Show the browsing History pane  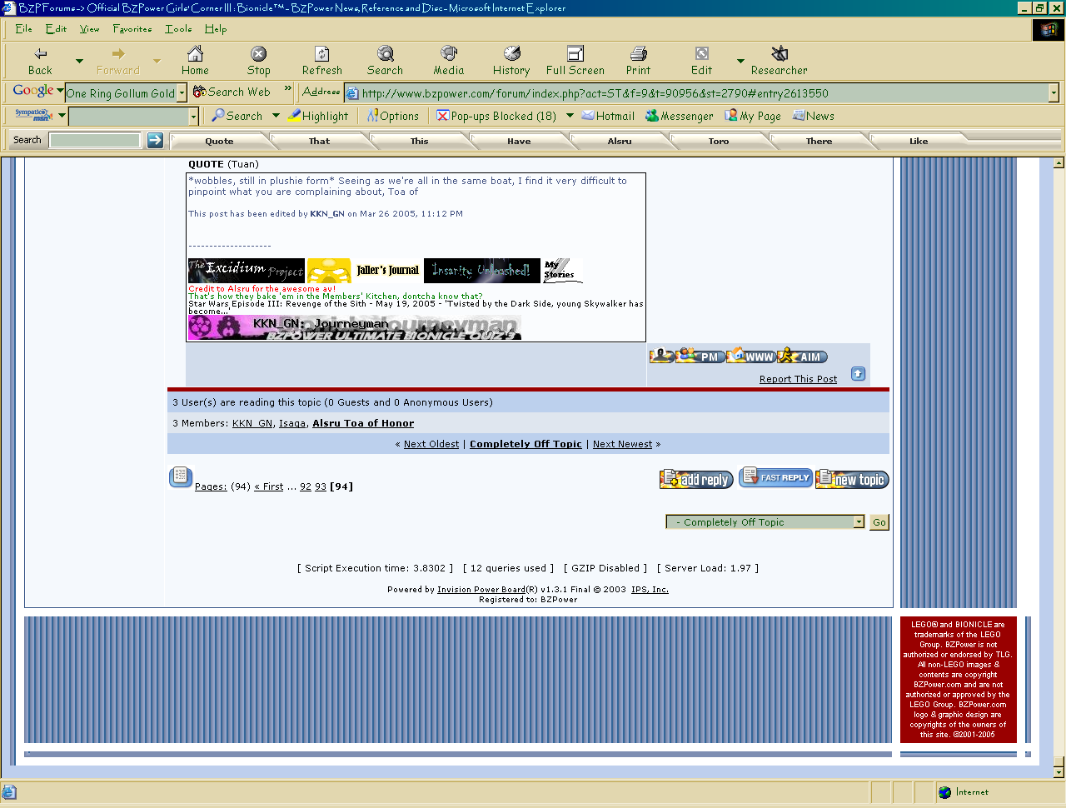tap(511, 61)
